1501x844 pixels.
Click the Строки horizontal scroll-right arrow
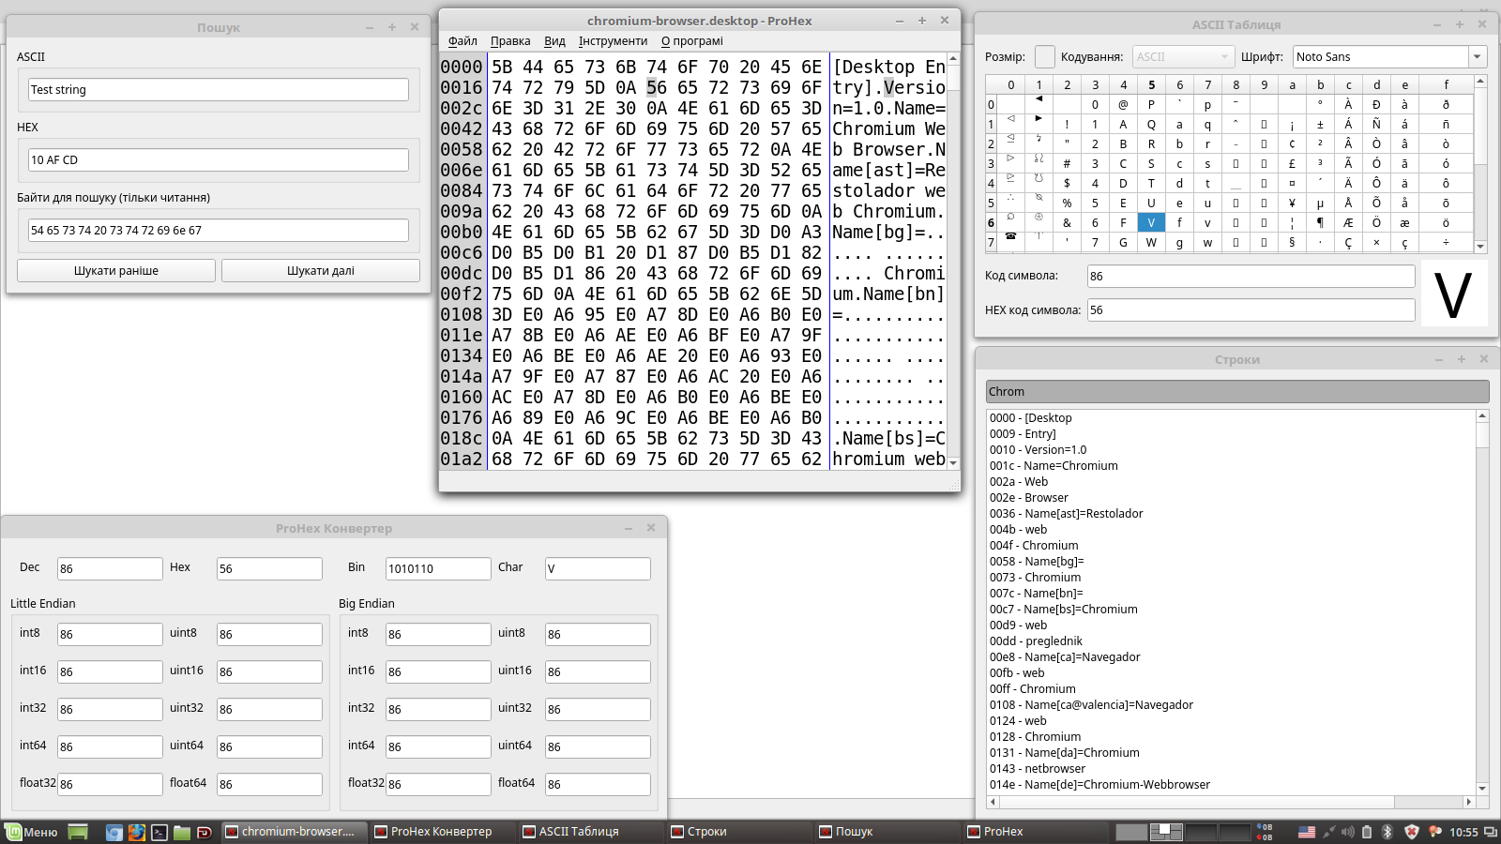(1469, 802)
